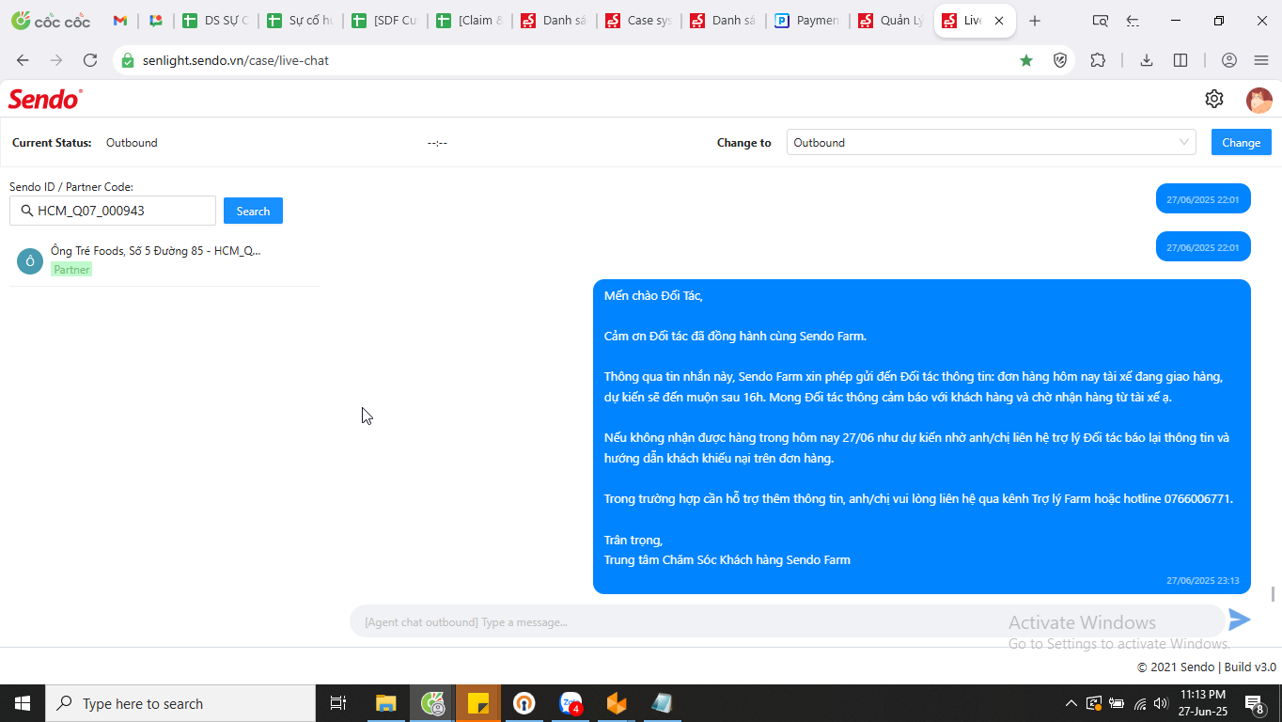Click the Change status button

[x=1242, y=143]
